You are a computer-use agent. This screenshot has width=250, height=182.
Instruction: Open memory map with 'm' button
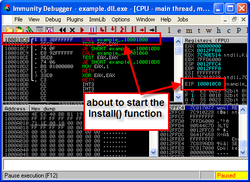[189, 31]
